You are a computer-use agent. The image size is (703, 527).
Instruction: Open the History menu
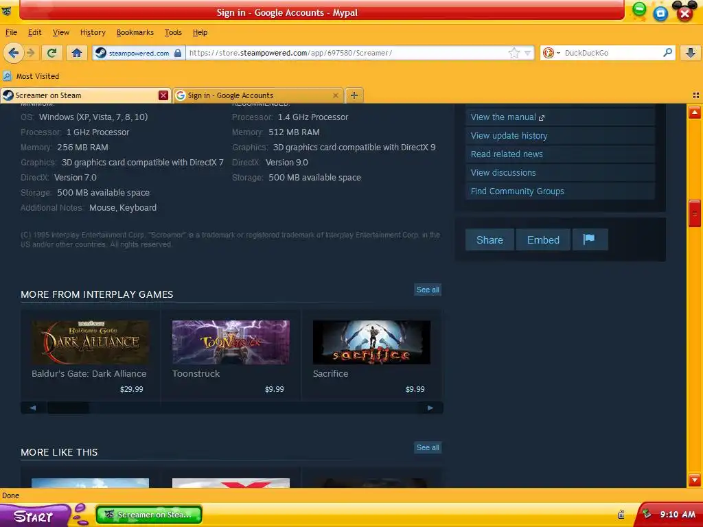click(x=93, y=32)
